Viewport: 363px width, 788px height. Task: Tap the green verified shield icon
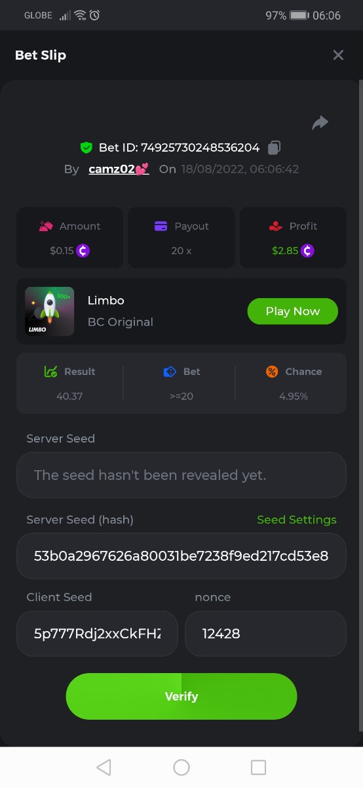point(86,148)
